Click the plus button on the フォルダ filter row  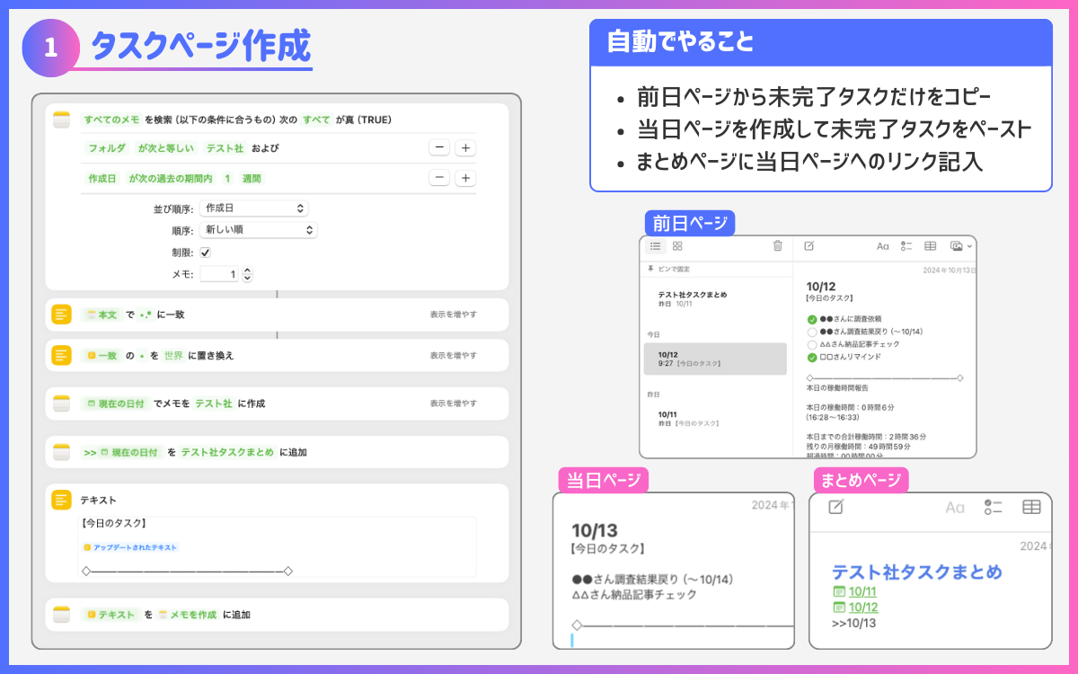465,148
